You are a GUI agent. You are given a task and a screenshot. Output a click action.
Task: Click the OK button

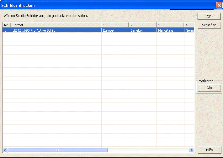coord(209,16)
